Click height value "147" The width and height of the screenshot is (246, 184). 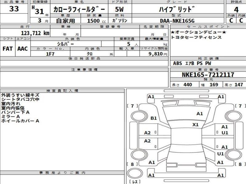239,85
